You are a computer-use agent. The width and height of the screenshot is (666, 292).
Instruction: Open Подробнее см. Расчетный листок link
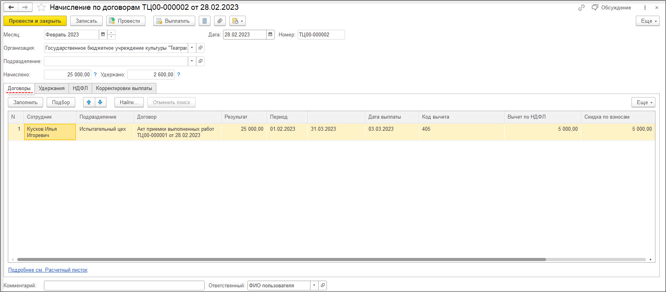[48, 270]
